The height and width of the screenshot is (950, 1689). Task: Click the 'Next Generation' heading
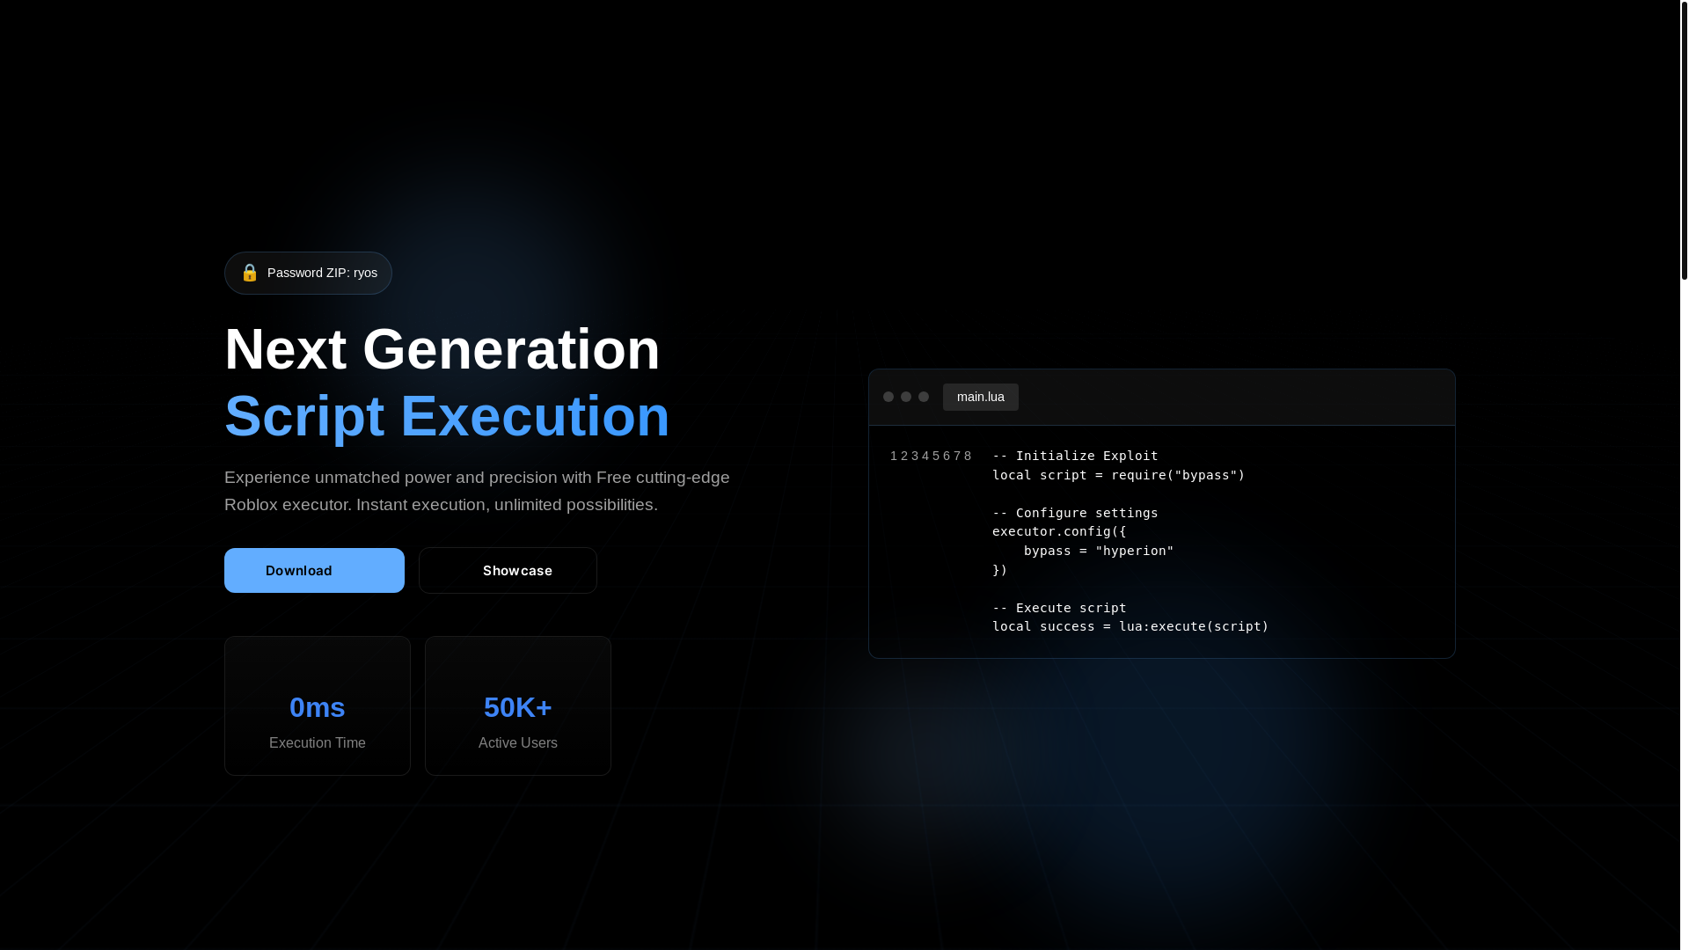(442, 349)
